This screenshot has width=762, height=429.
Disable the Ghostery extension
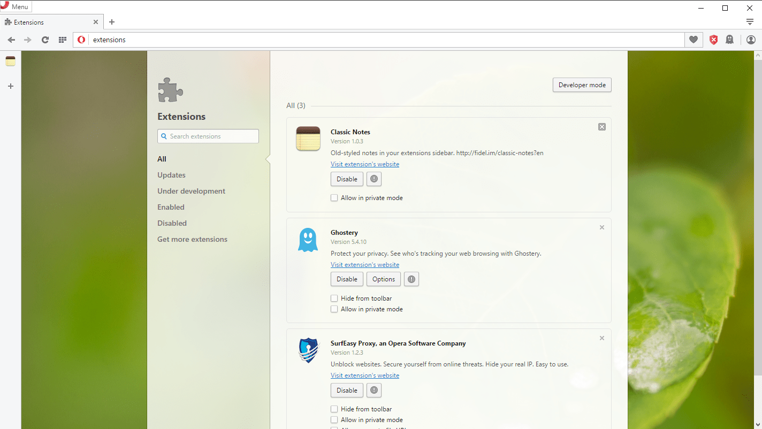pyautogui.click(x=347, y=279)
